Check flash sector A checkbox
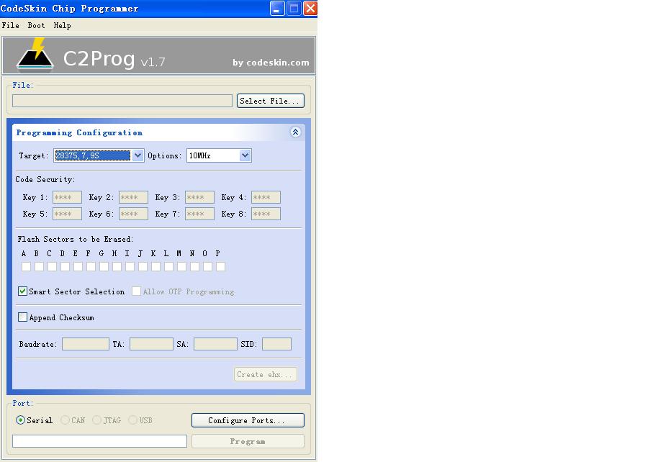Viewport: 658px width, 462px height. point(26,266)
